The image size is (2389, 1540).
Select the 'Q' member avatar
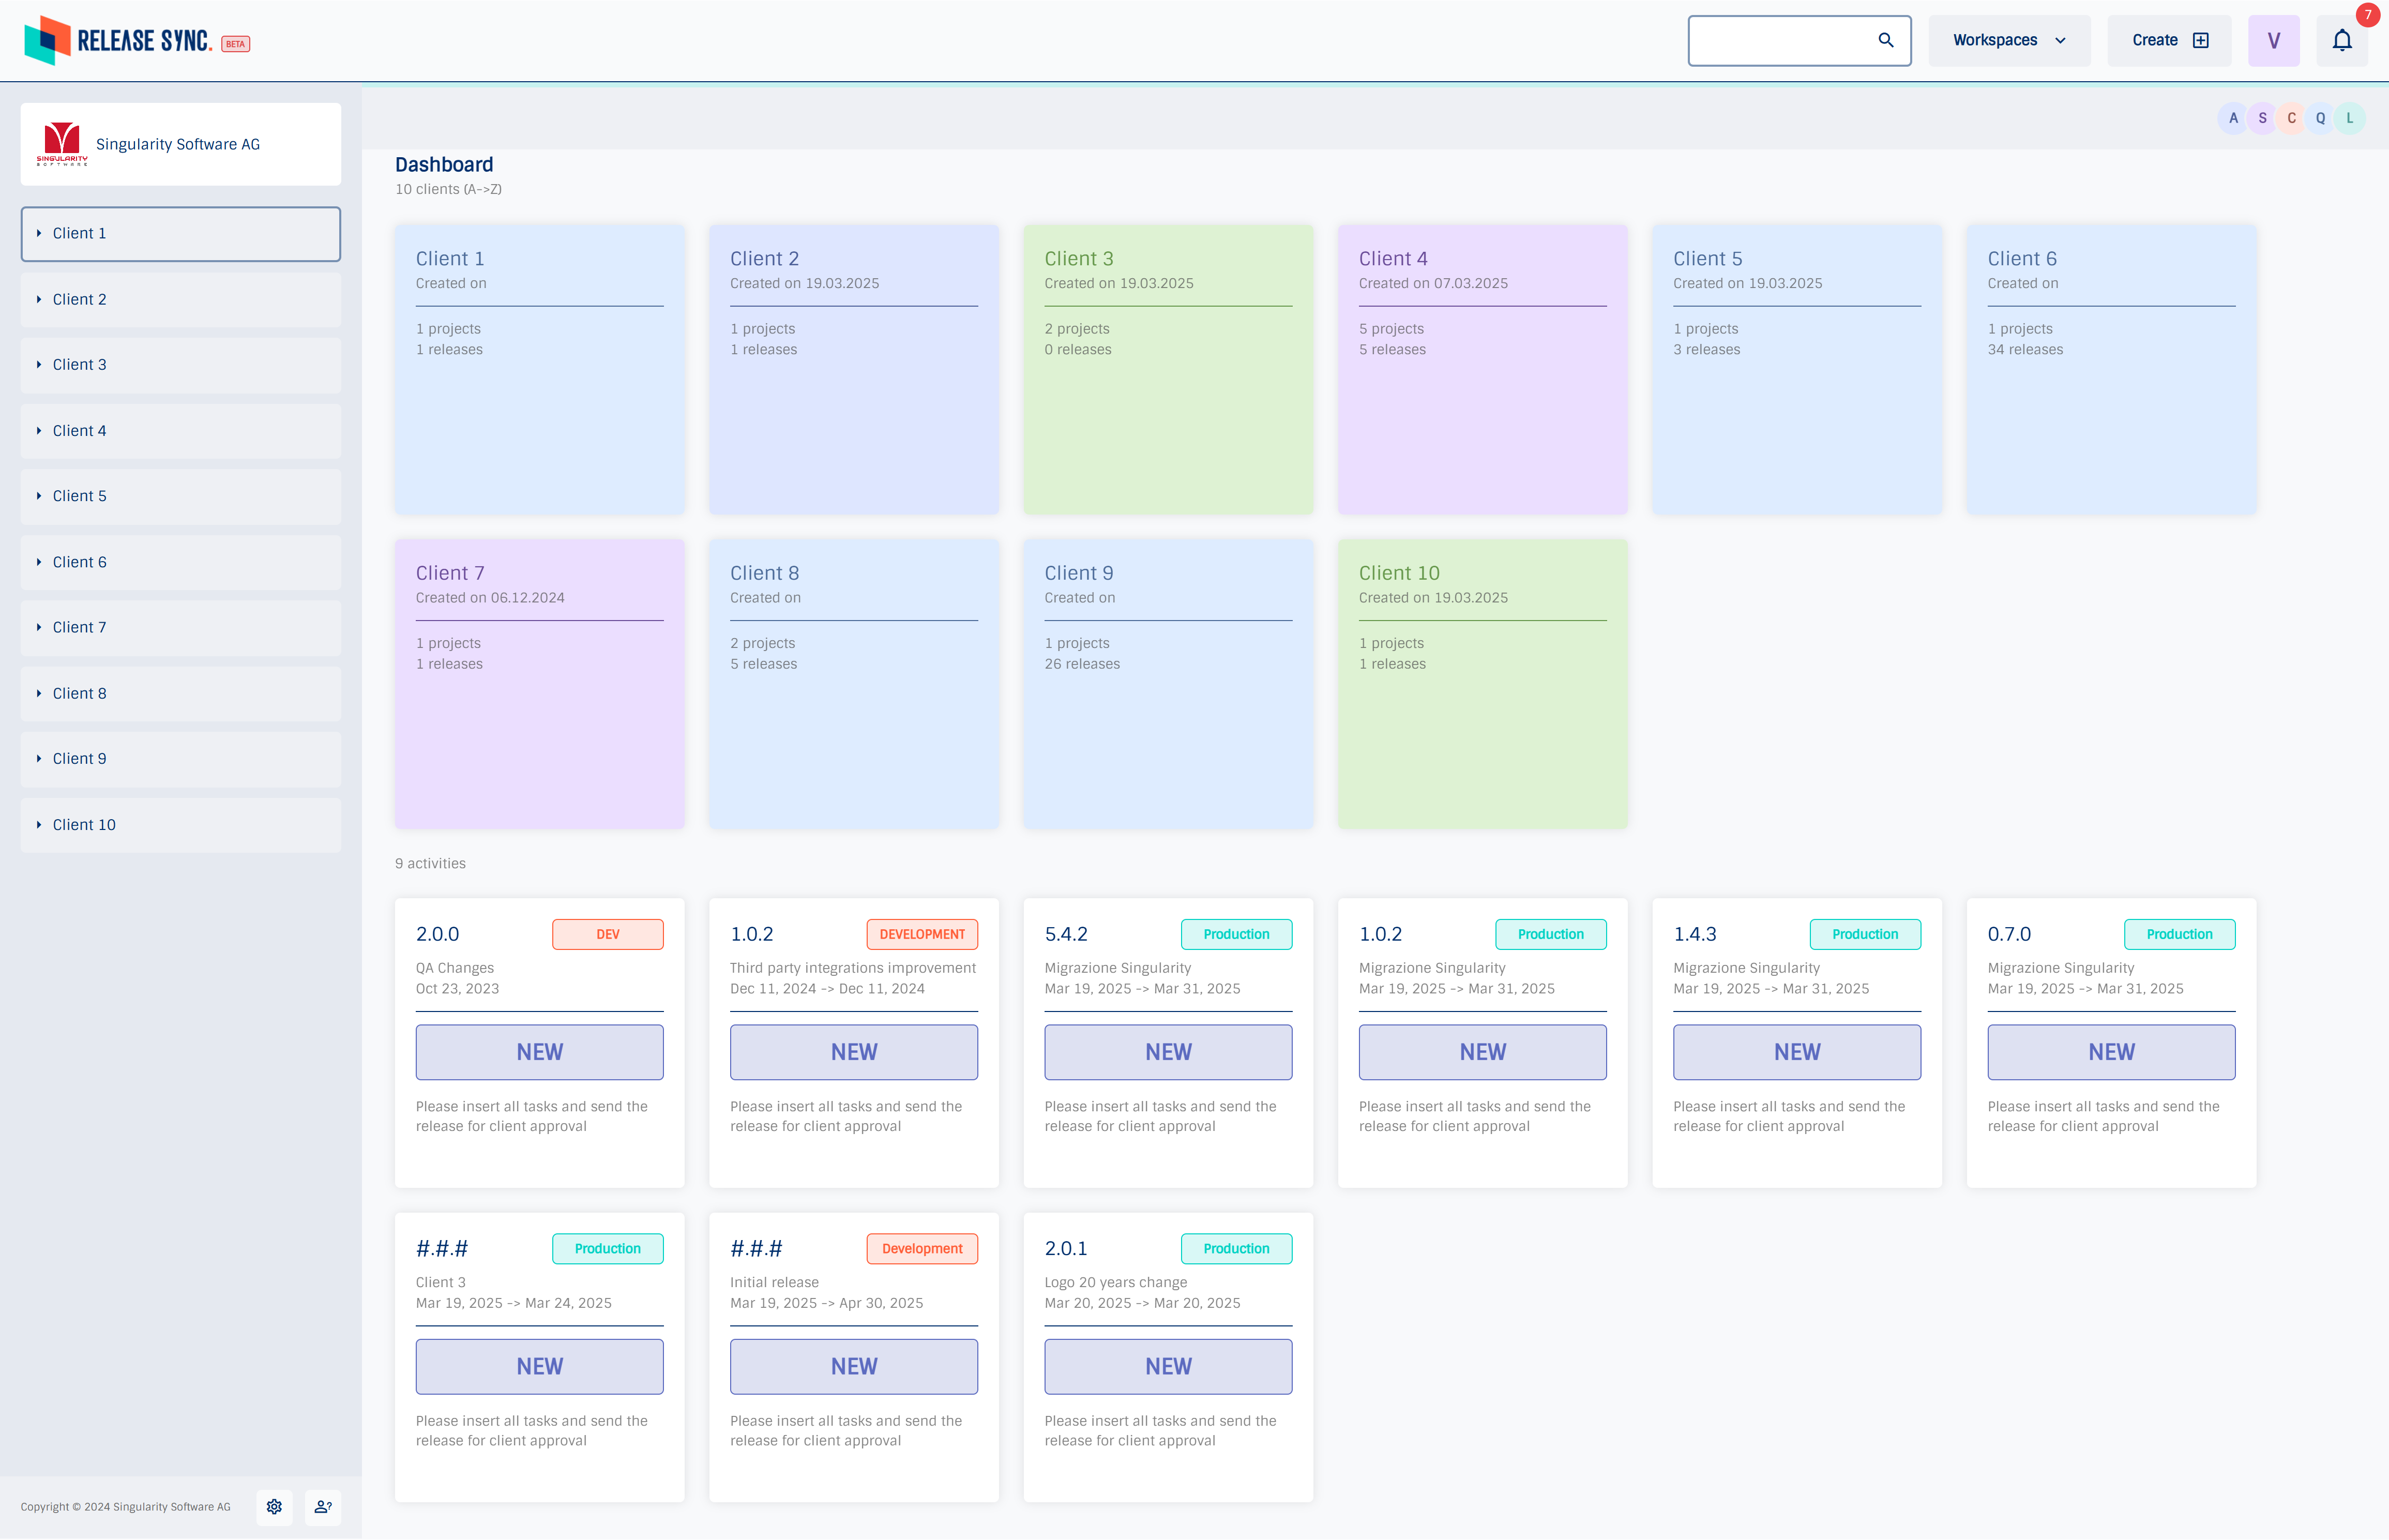pyautogui.click(x=2320, y=118)
